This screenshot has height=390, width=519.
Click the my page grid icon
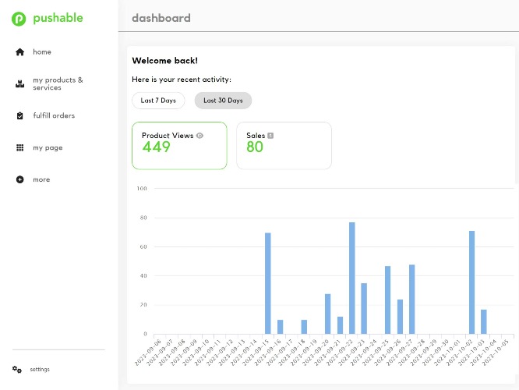tap(19, 147)
